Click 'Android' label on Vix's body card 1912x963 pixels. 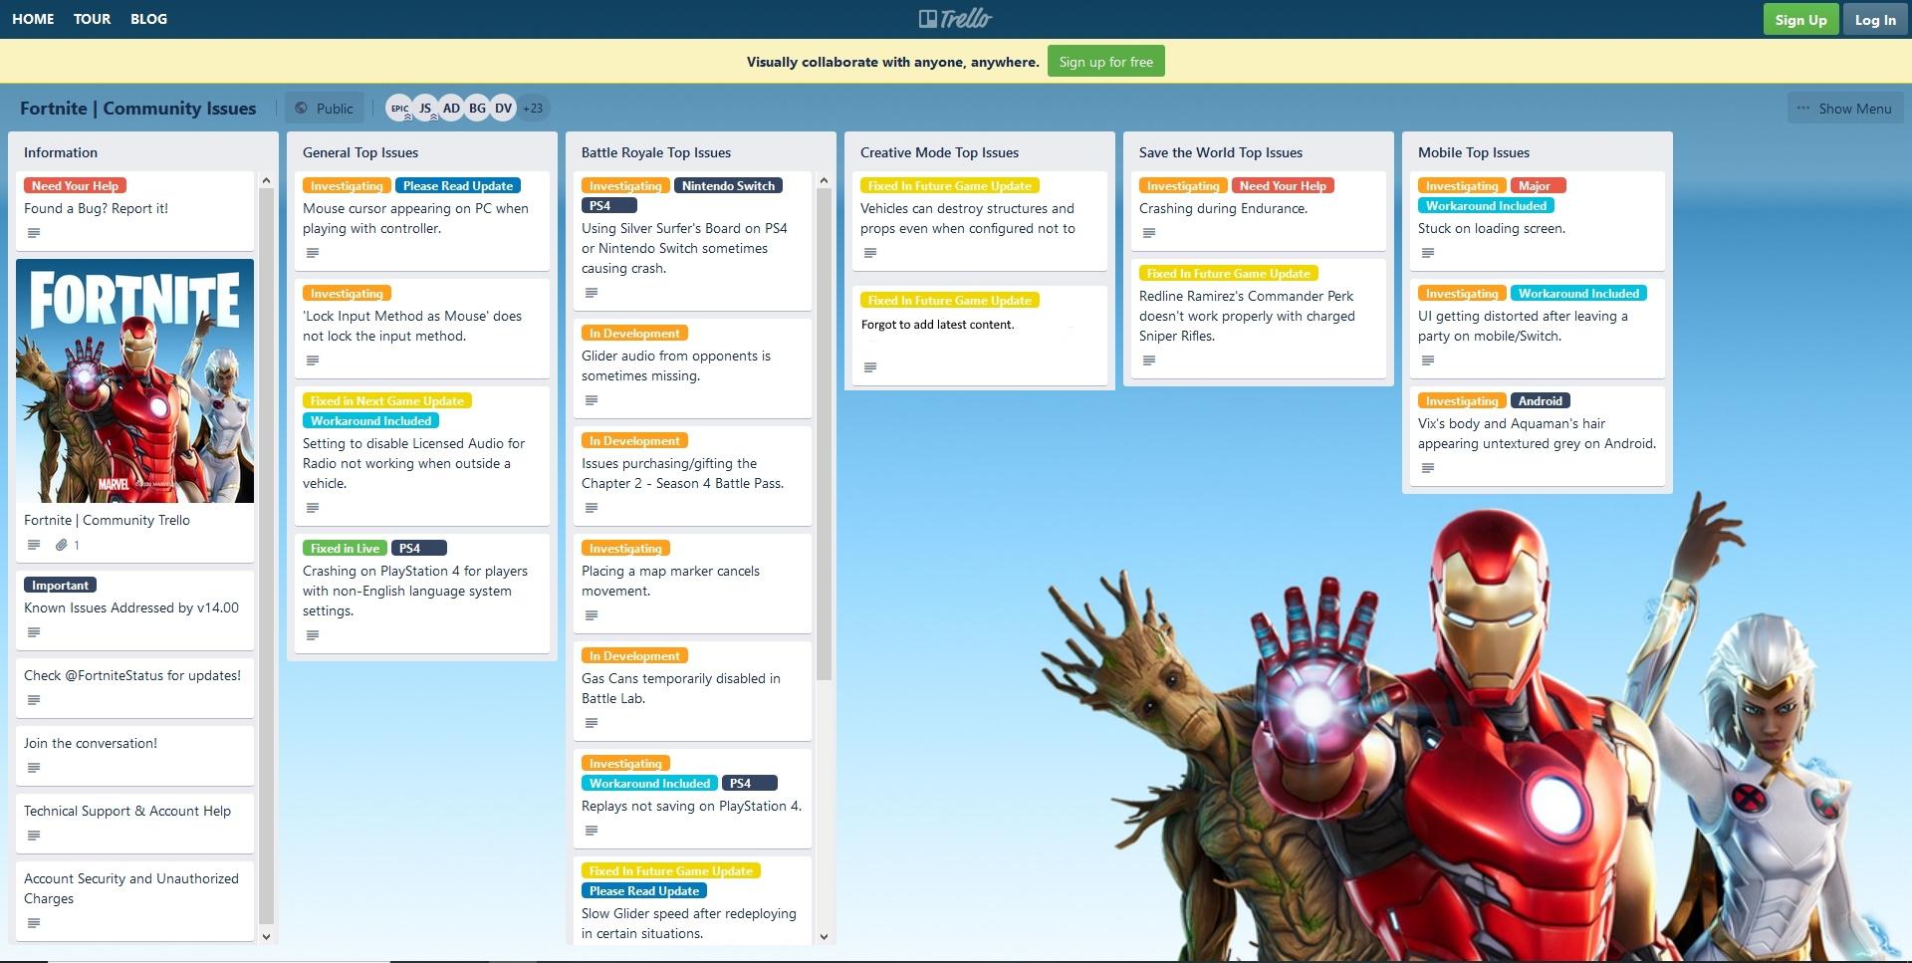1540,400
